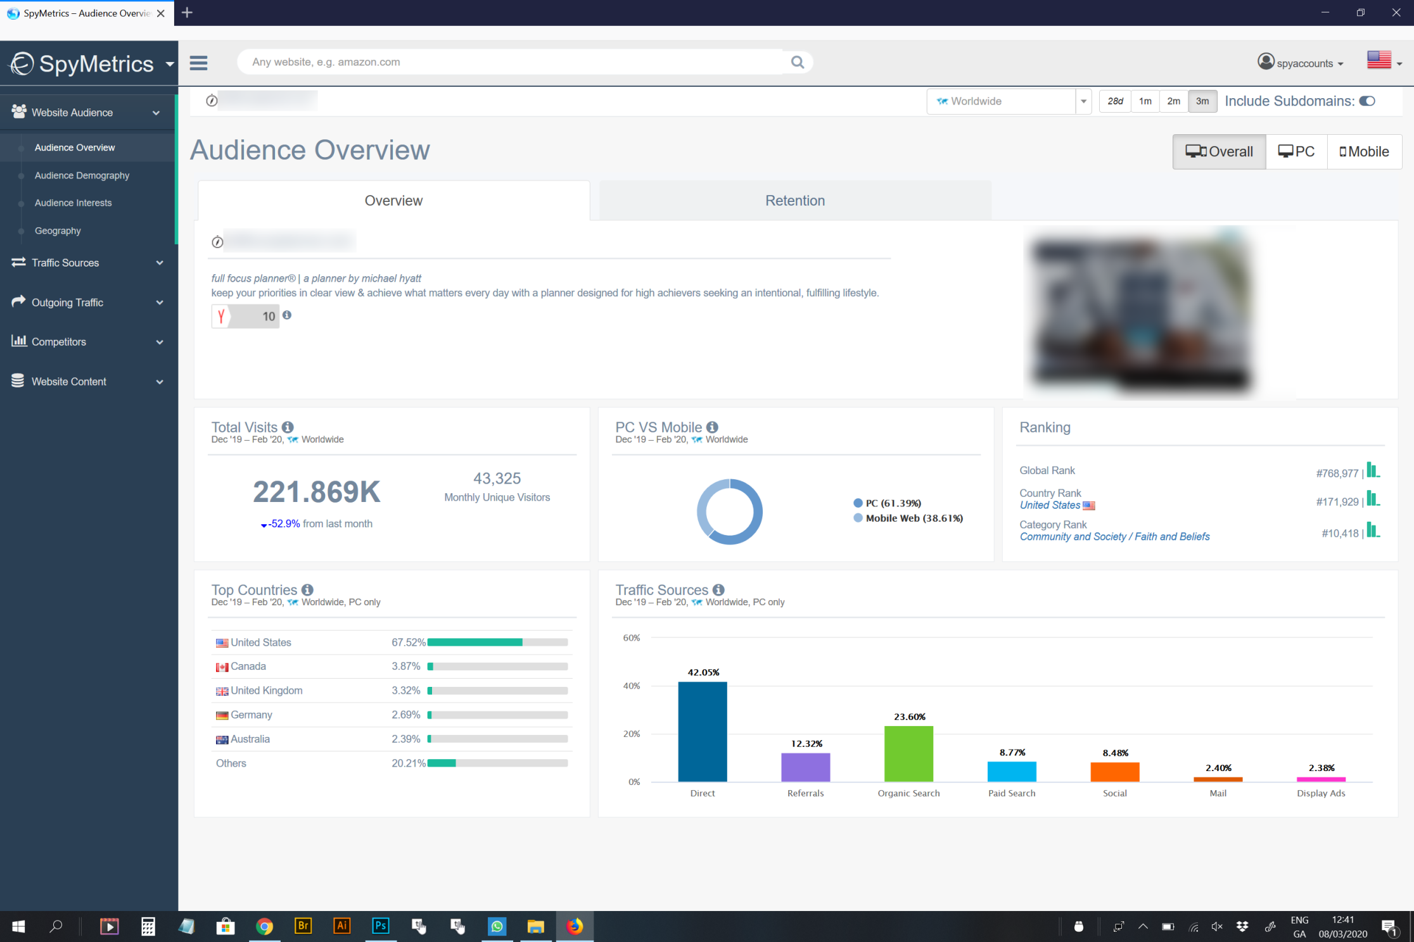Screen dimensions: 1414x942
Task: Click the Traffic Sources info icon
Action: (718, 590)
